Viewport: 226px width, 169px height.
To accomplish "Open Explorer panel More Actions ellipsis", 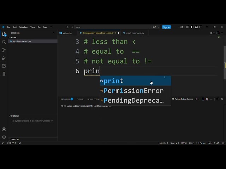I will pyautogui.click(x=53, y=33).
